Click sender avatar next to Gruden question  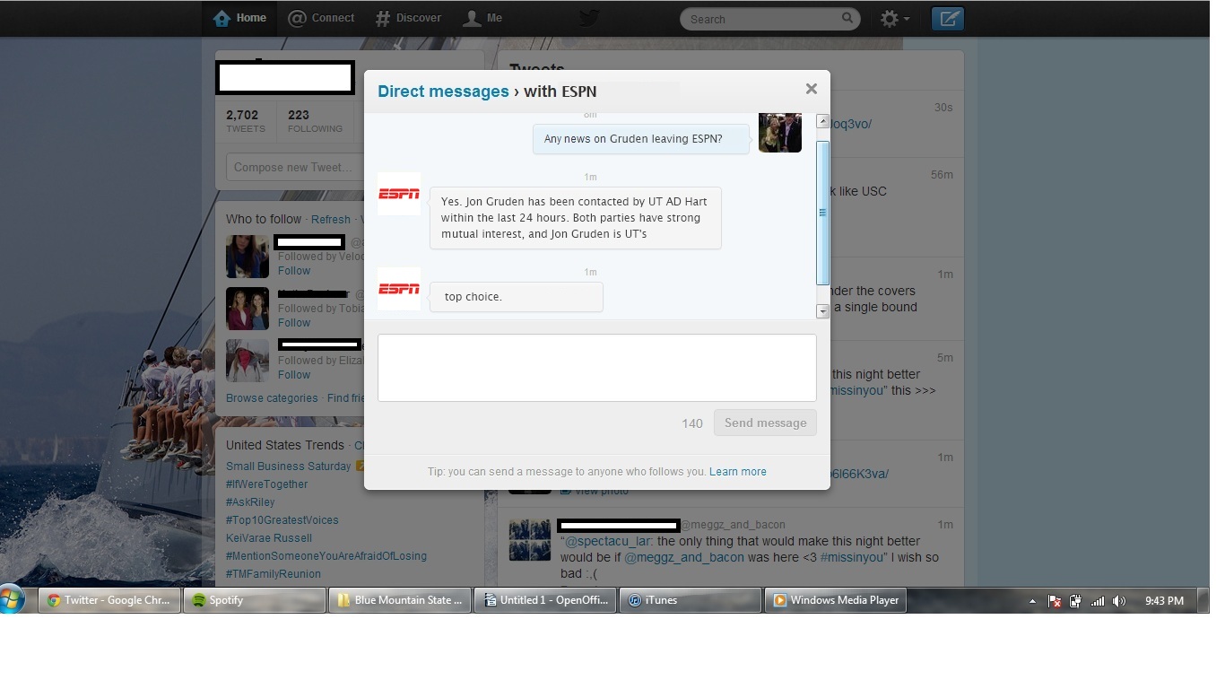780,133
